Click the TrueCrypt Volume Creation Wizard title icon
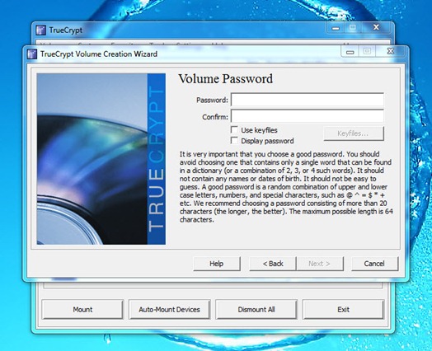 pos(32,54)
